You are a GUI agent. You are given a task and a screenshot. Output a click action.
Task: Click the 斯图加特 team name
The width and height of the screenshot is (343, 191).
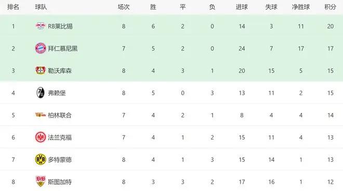pos(60,182)
